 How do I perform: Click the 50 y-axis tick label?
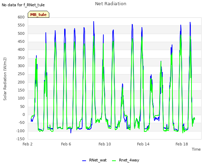(22, 106)
